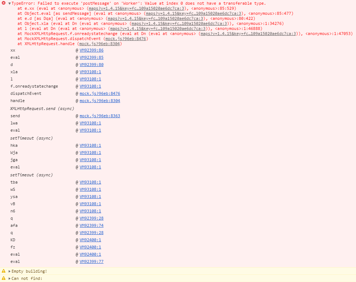Open VM92399:86 source for the xx frame
This screenshot has width=356, height=282.
click(89, 50)
